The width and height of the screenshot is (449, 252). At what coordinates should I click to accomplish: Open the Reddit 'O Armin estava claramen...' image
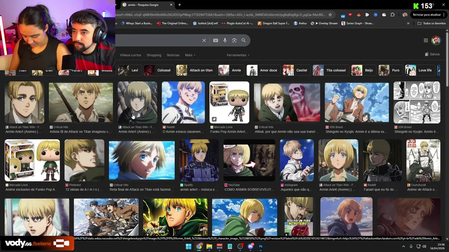tap(183, 103)
